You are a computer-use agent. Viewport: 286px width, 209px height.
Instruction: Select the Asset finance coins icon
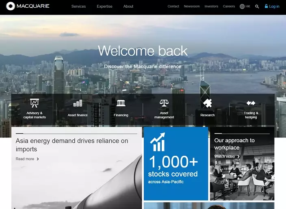click(78, 103)
